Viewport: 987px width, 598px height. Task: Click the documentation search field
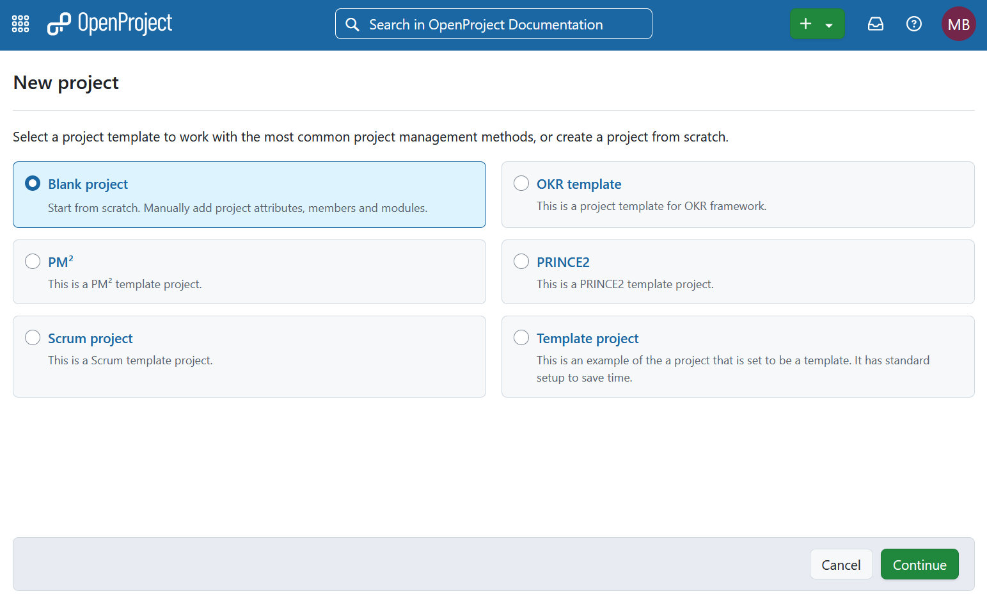point(494,24)
